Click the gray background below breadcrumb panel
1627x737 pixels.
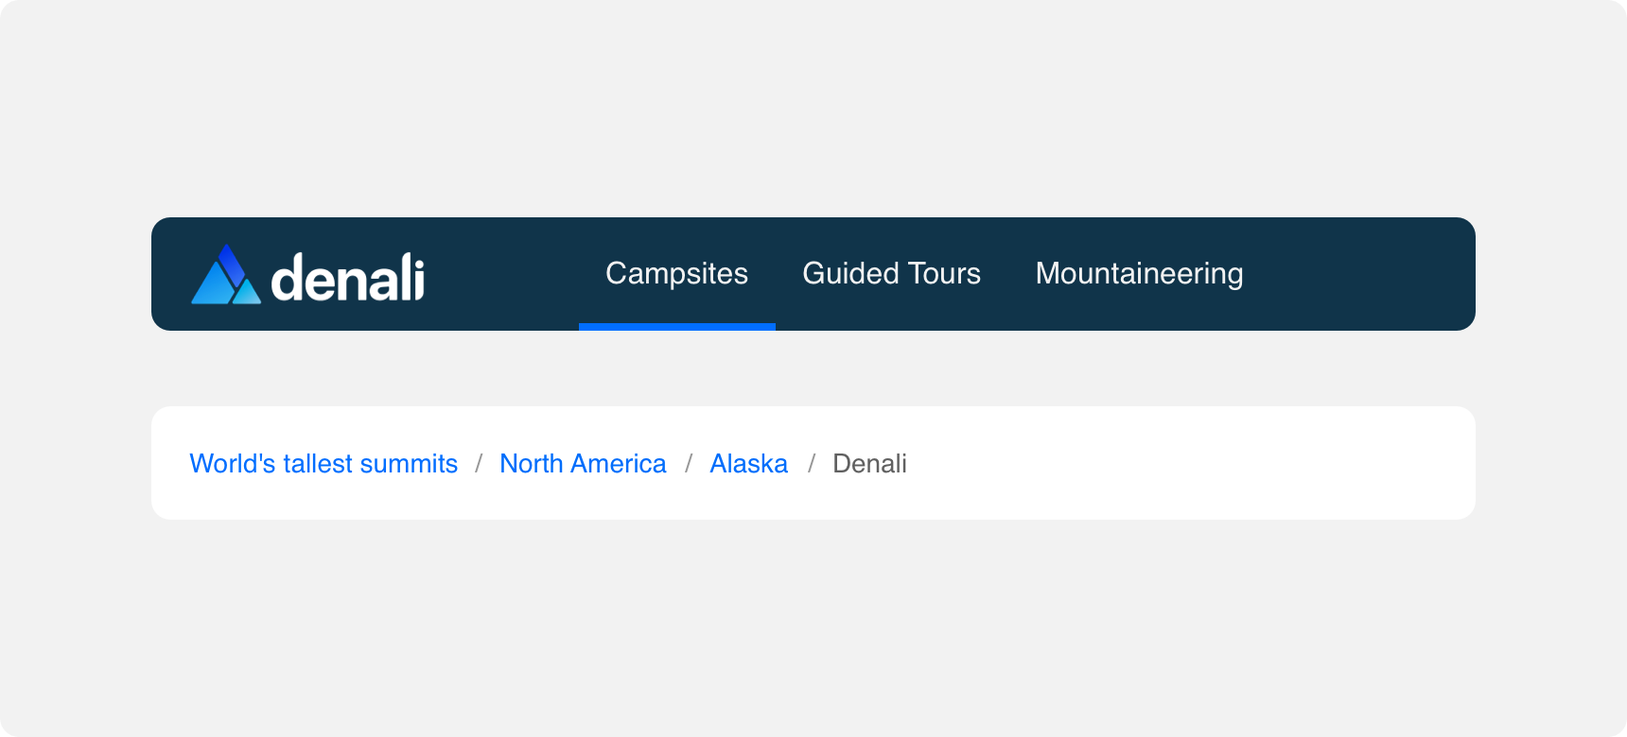tap(813, 628)
